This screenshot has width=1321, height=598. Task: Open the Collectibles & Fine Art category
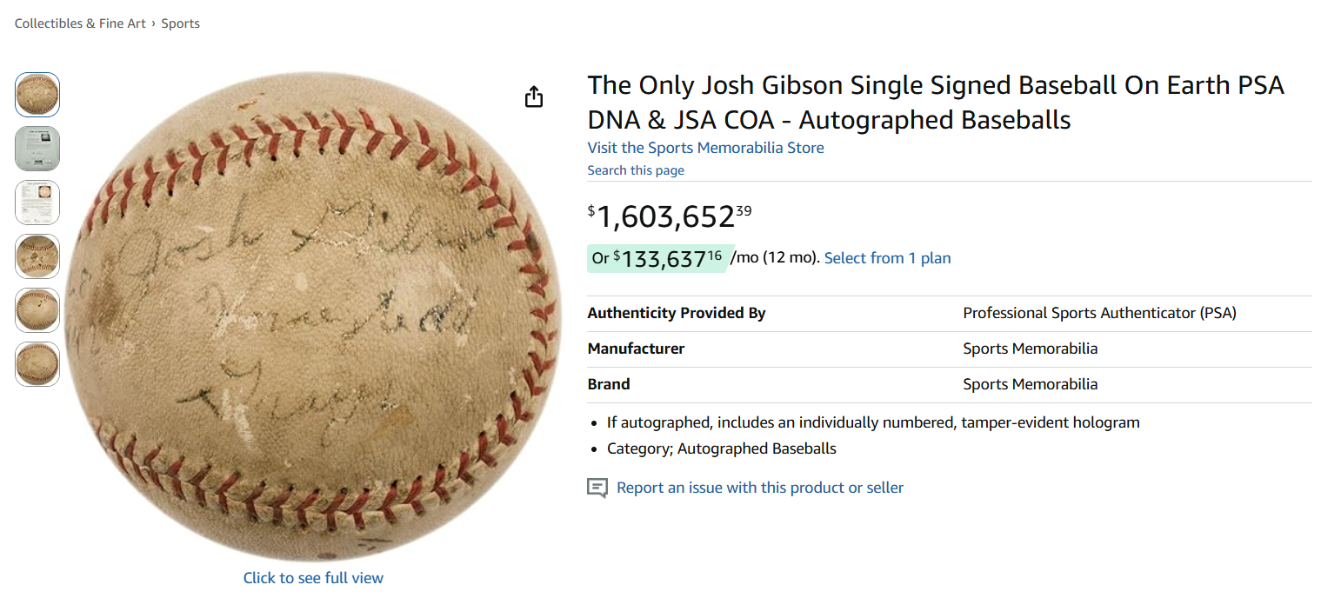click(79, 23)
